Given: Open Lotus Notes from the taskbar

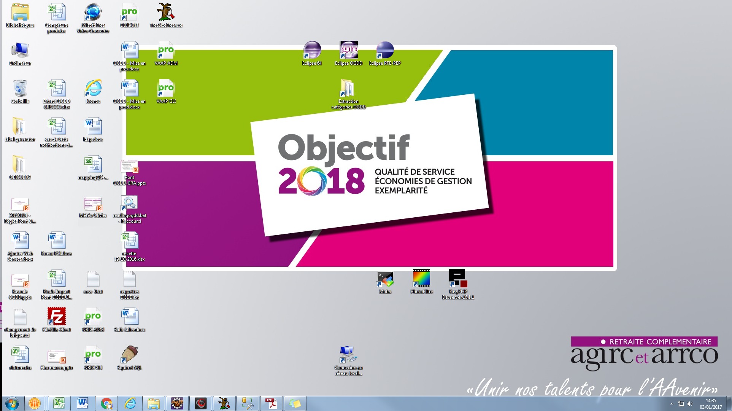Looking at the screenshot, I should [x=35, y=403].
